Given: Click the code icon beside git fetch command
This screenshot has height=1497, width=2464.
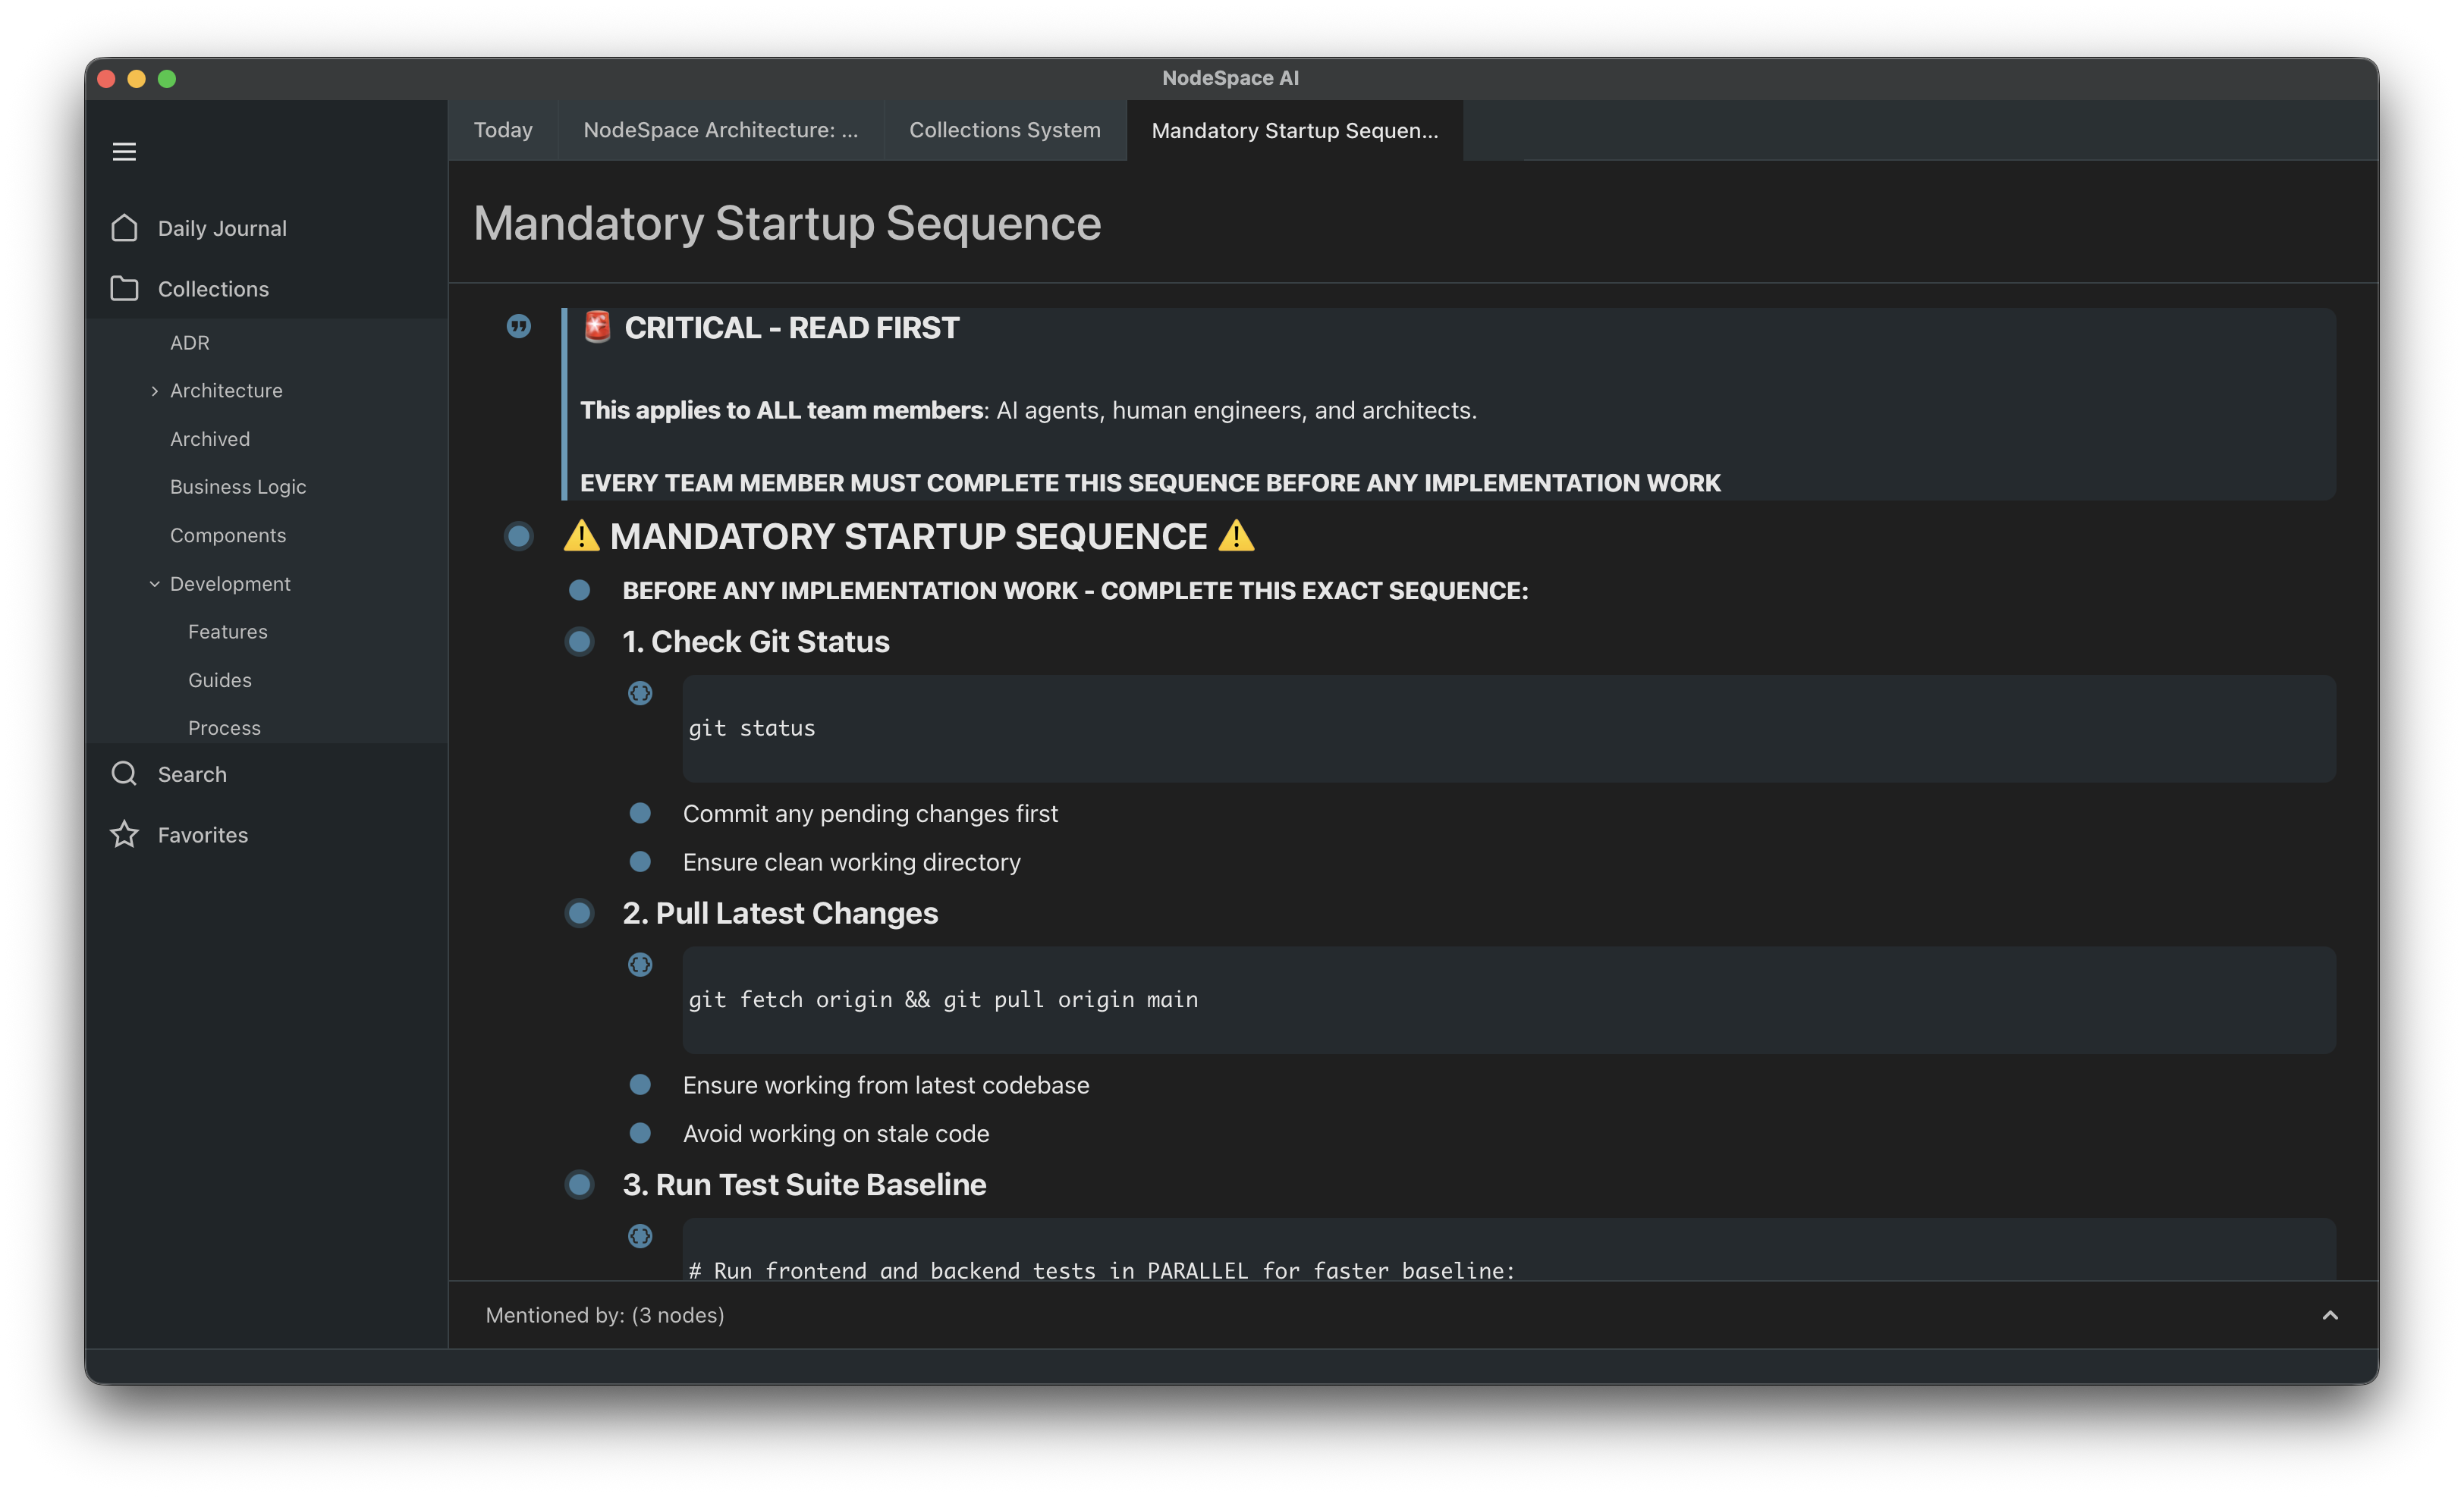Looking at the screenshot, I should 640,965.
